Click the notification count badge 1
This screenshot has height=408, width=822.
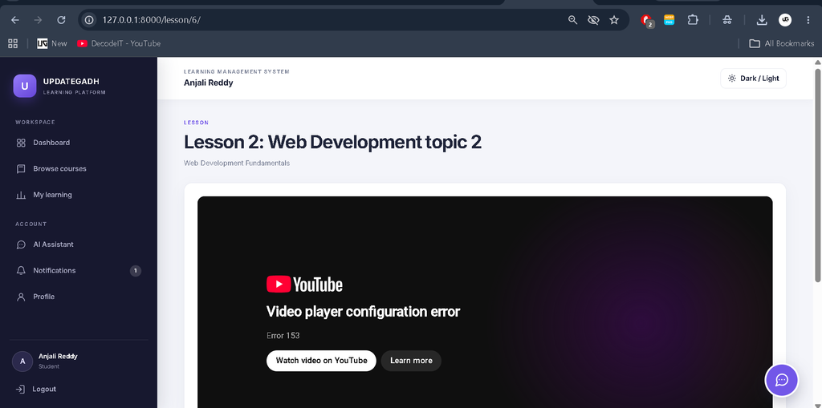pyautogui.click(x=135, y=271)
